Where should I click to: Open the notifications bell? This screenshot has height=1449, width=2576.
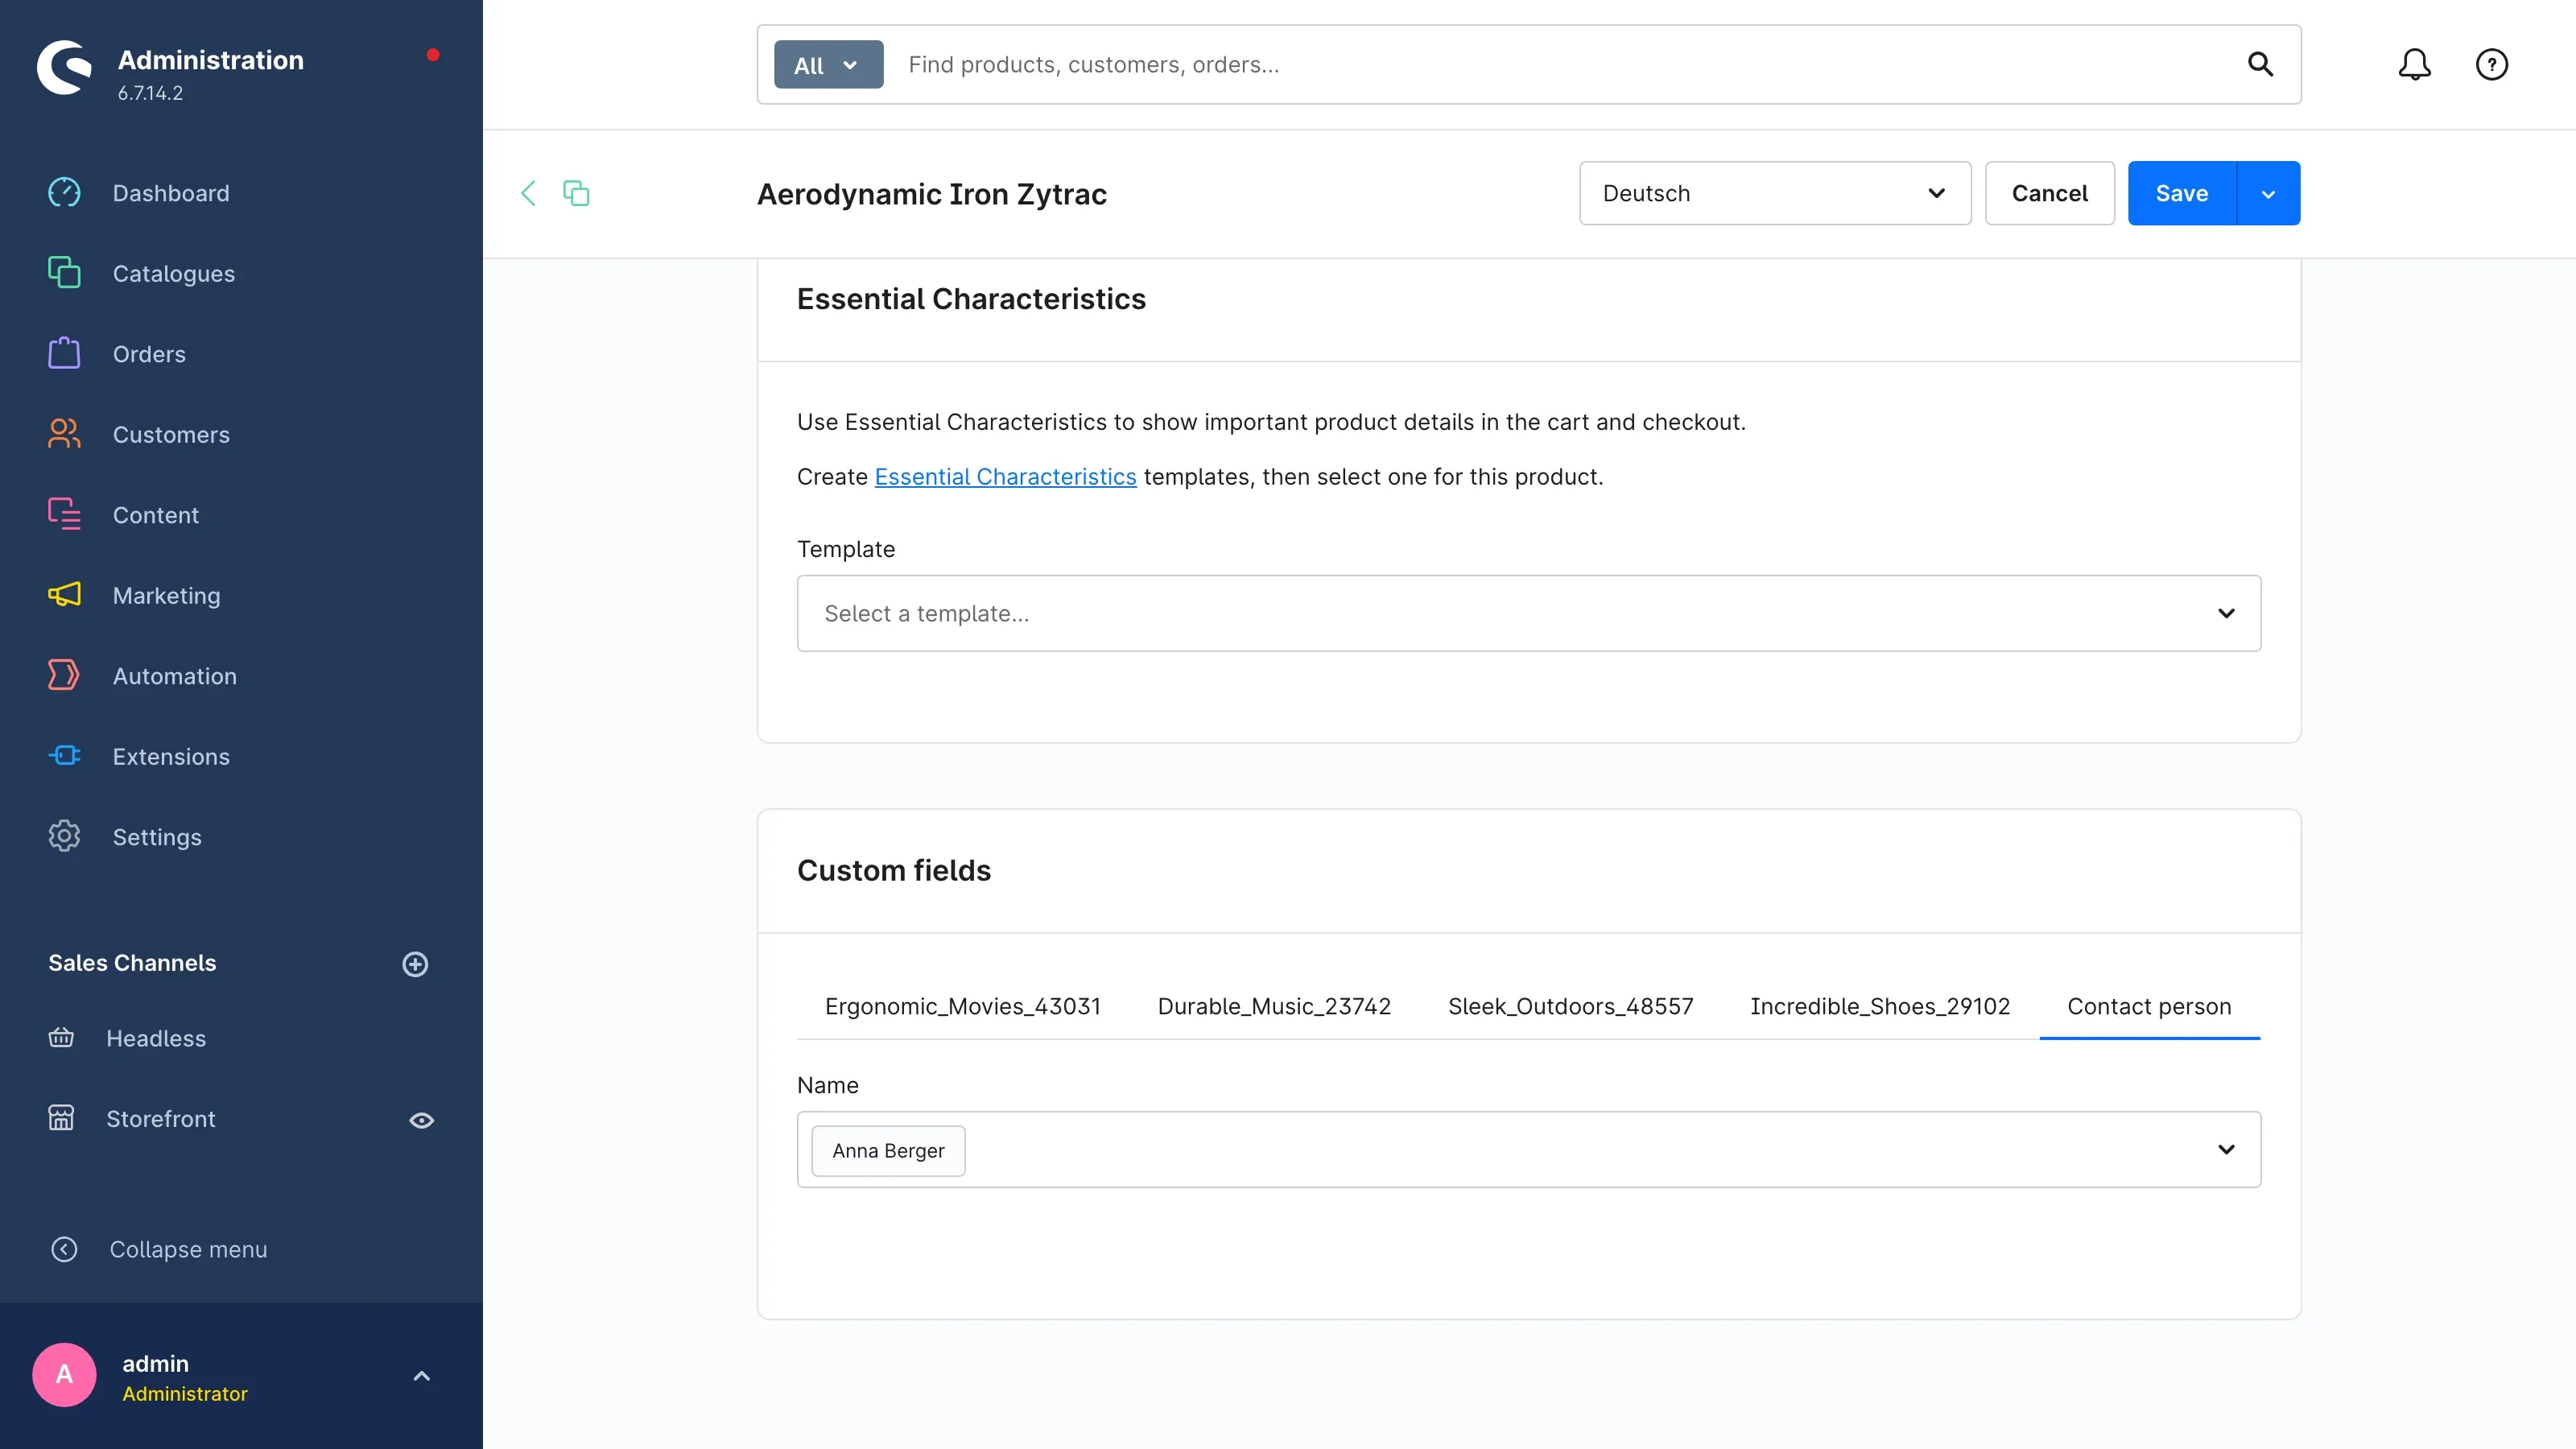(2414, 65)
